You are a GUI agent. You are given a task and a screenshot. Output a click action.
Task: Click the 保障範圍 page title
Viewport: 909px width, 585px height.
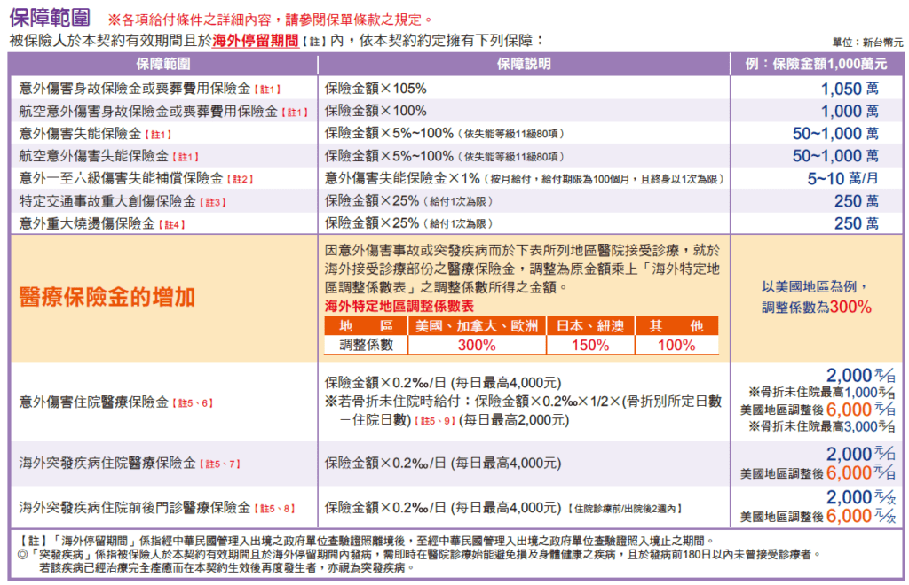pyautogui.click(x=50, y=18)
